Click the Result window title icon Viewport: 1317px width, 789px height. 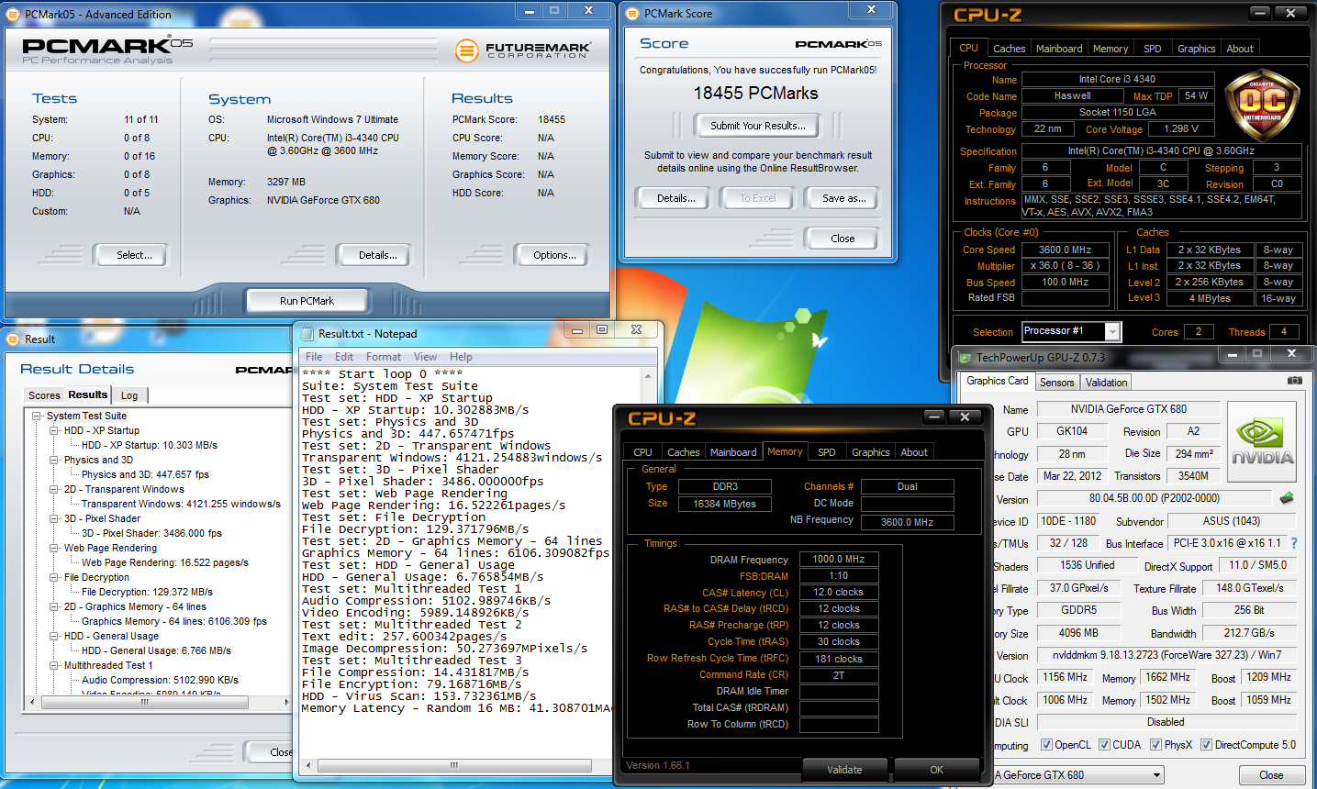click(x=13, y=339)
